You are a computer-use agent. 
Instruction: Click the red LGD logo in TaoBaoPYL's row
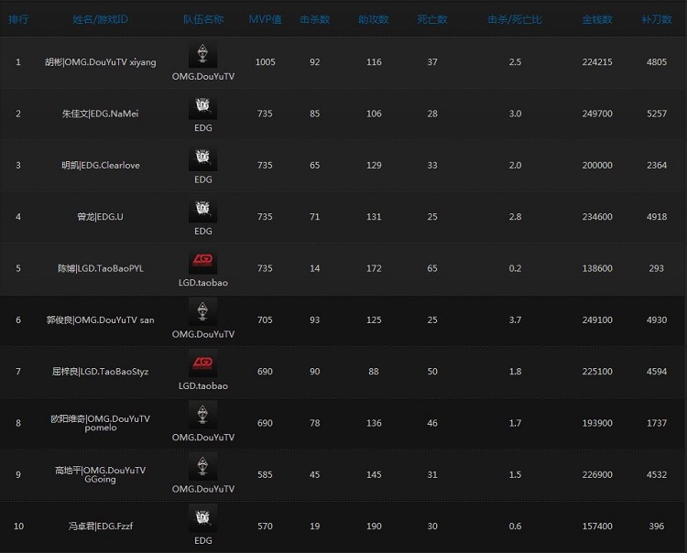point(202,261)
